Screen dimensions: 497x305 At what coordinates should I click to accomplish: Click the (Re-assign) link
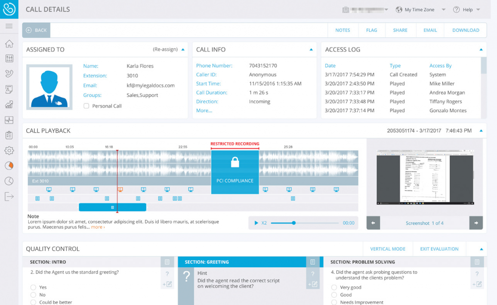click(x=165, y=49)
